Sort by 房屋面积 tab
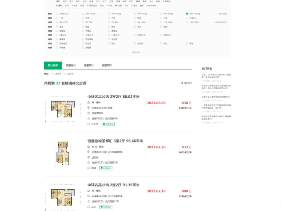 click(106, 65)
